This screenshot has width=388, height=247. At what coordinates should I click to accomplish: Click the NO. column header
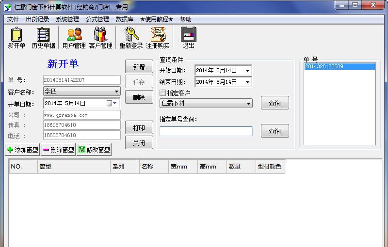[x=23, y=167]
